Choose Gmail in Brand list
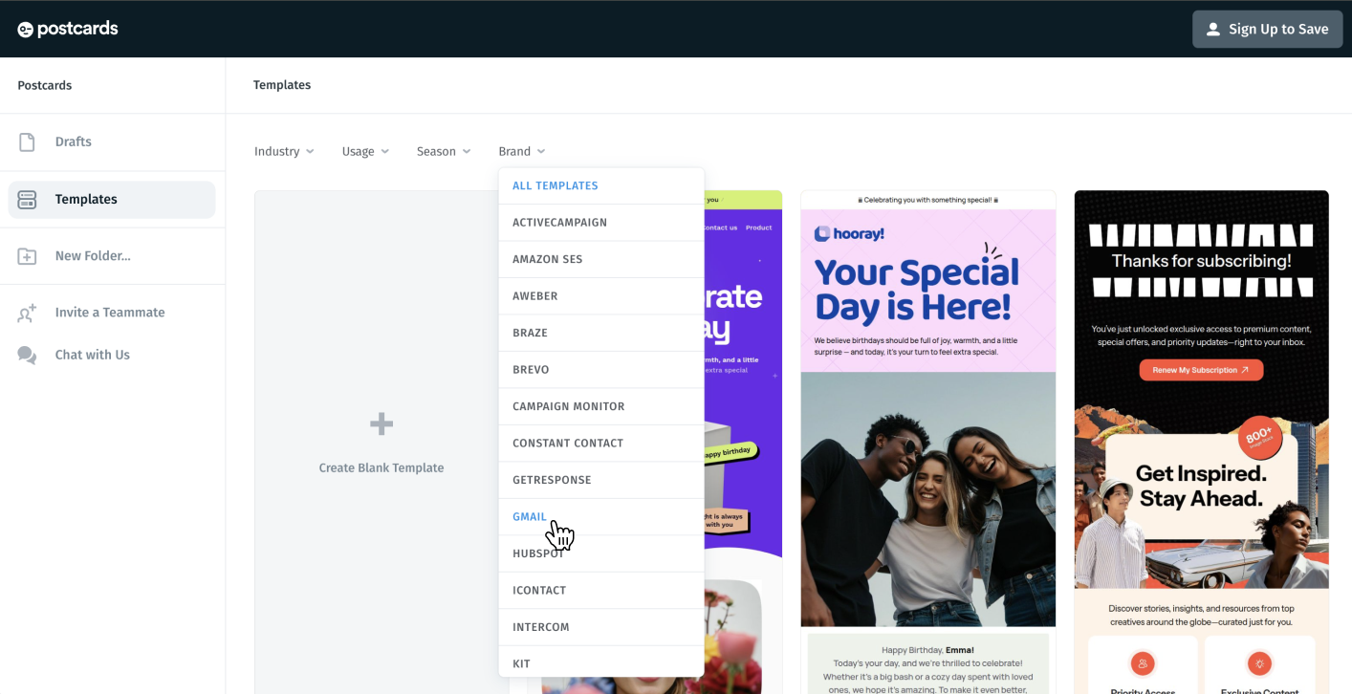Image resolution: width=1352 pixels, height=694 pixels. click(x=601, y=517)
